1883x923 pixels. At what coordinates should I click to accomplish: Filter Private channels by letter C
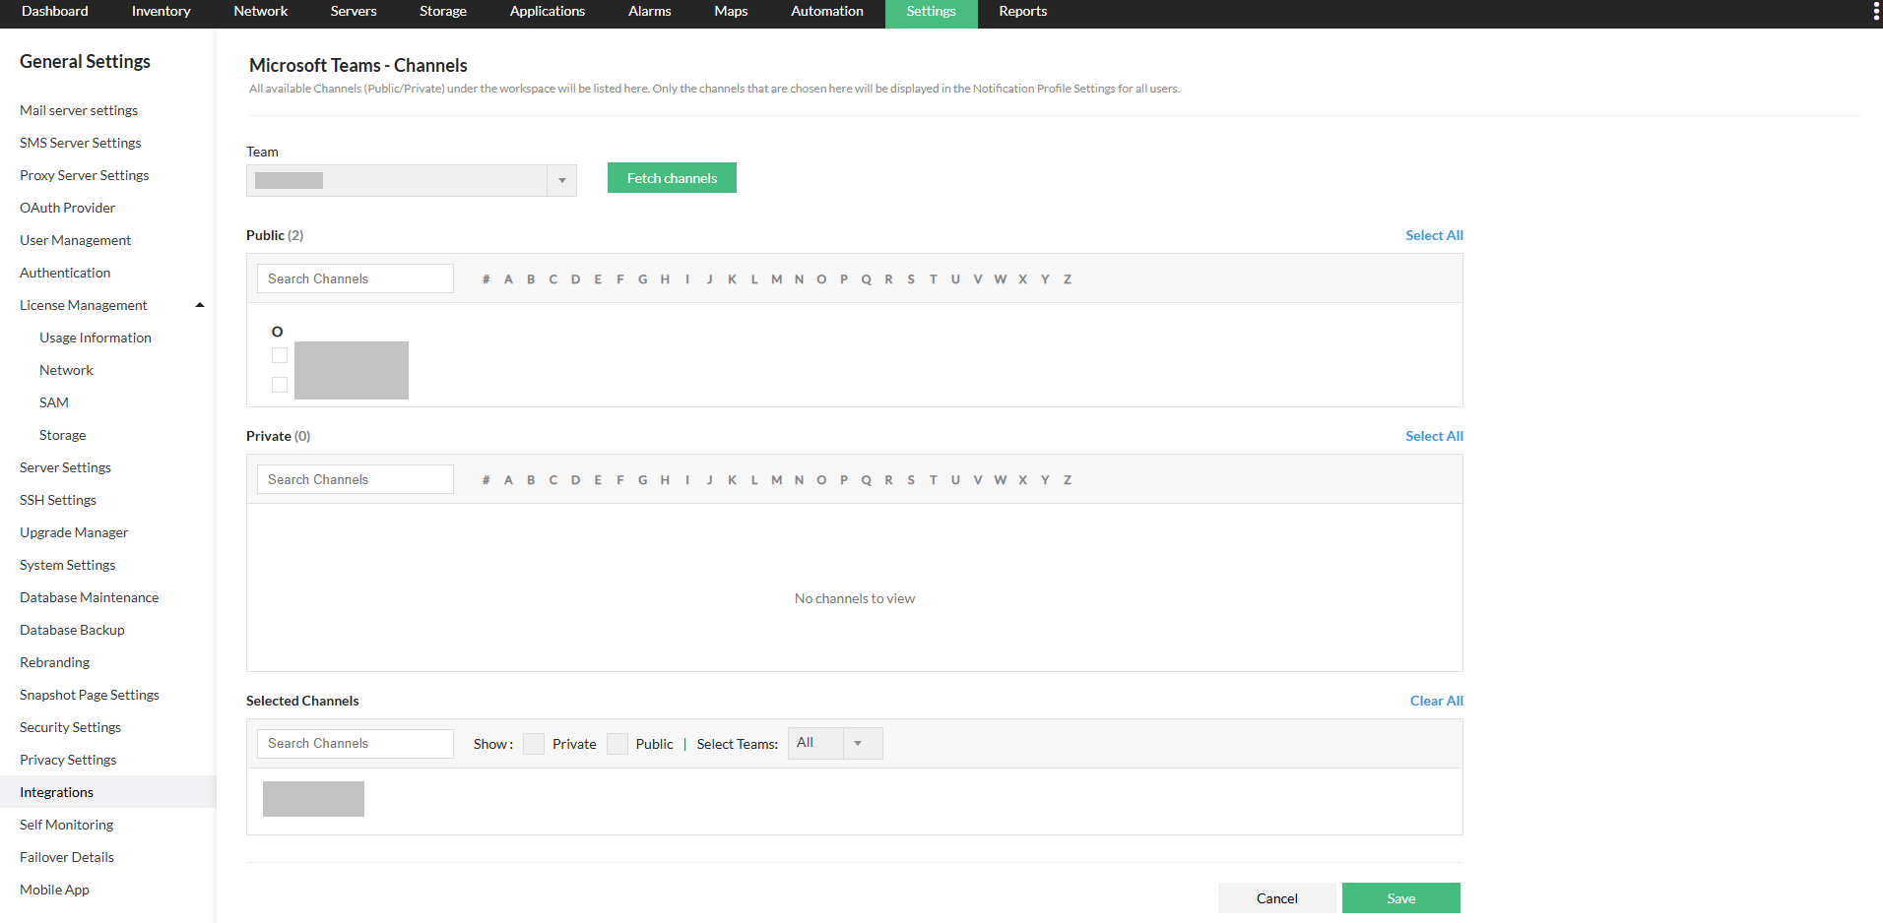tap(553, 480)
